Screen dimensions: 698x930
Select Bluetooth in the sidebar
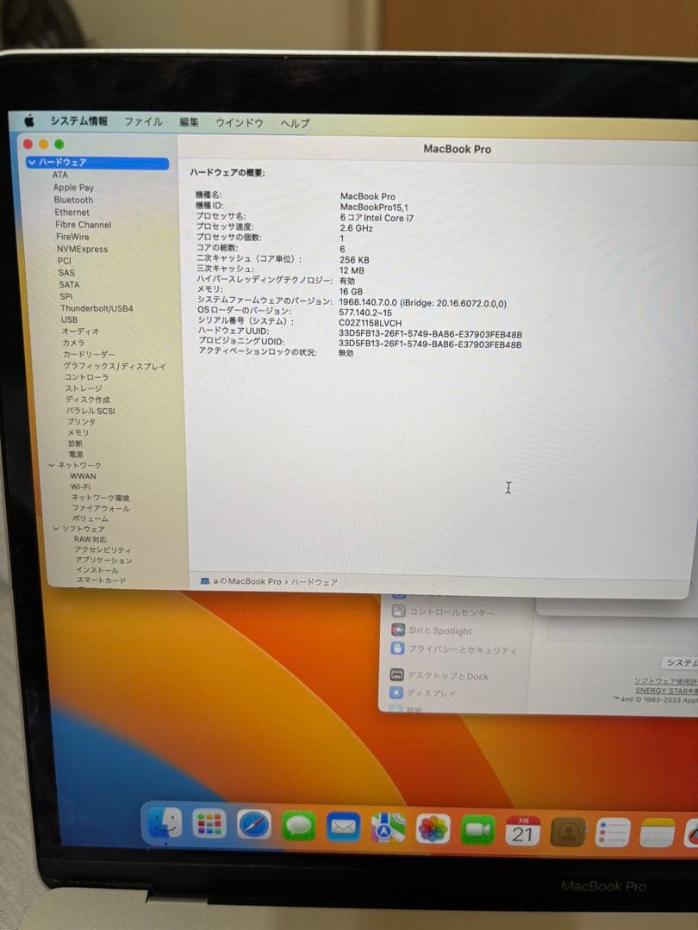(73, 200)
